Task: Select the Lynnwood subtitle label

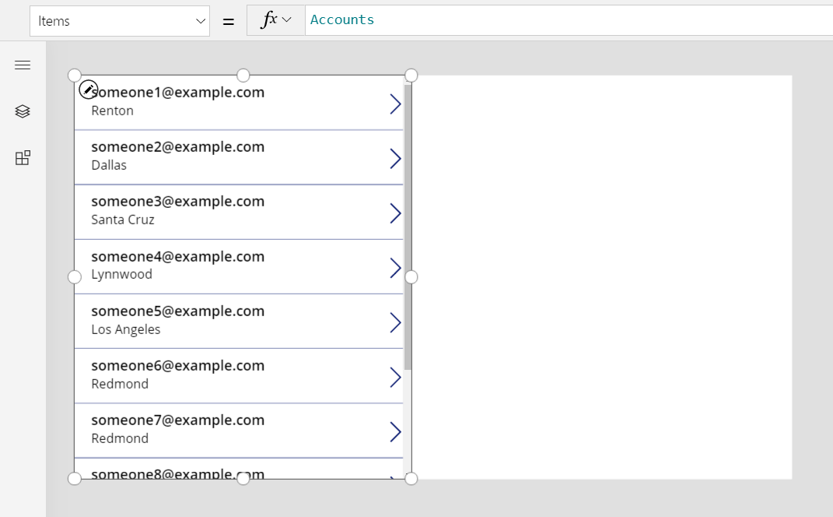Action: 121,274
